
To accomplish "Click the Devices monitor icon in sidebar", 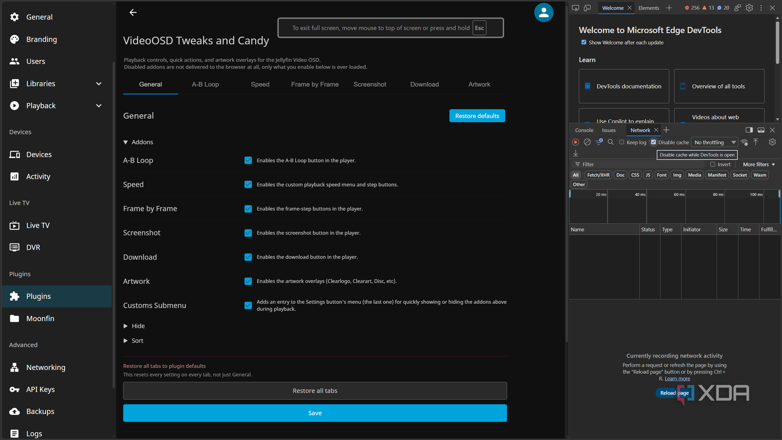I will [x=15, y=154].
